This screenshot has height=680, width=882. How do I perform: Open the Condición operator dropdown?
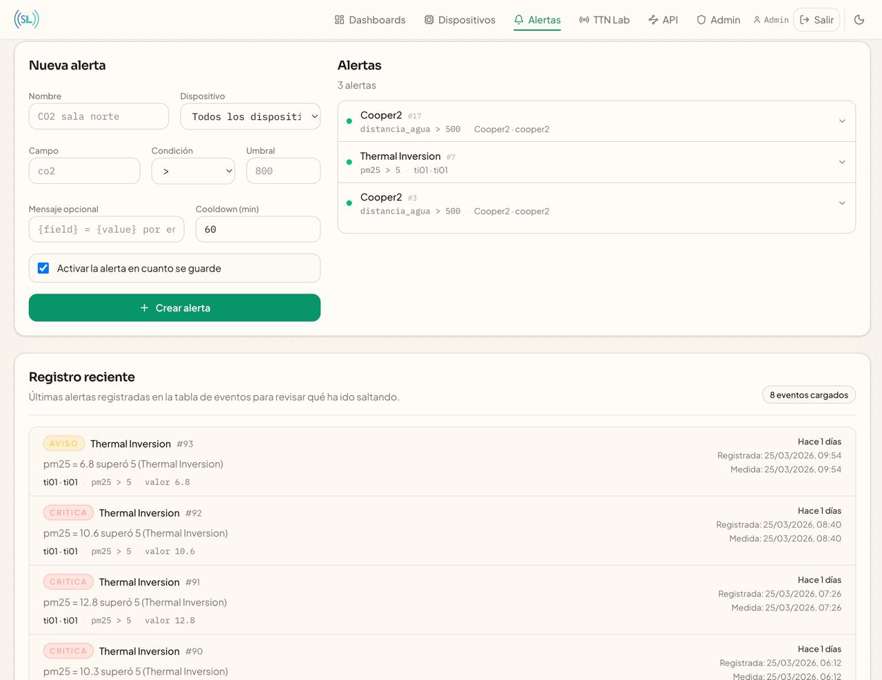click(193, 171)
